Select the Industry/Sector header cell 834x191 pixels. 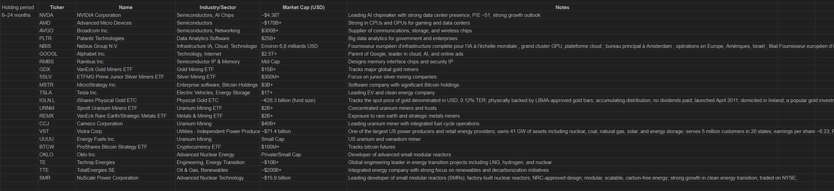218,7
